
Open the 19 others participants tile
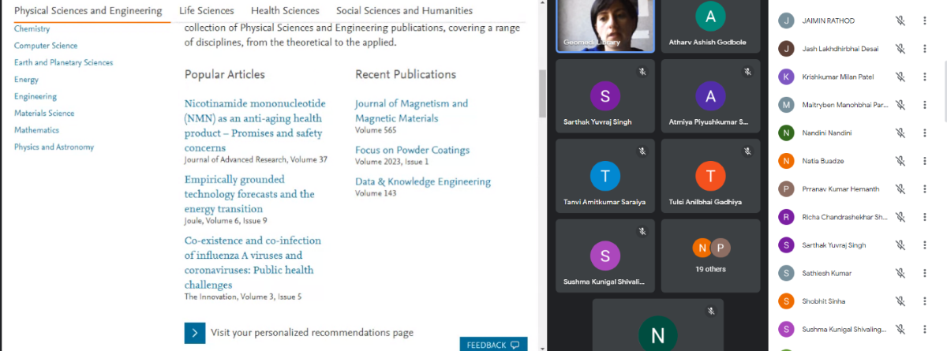[710, 256]
